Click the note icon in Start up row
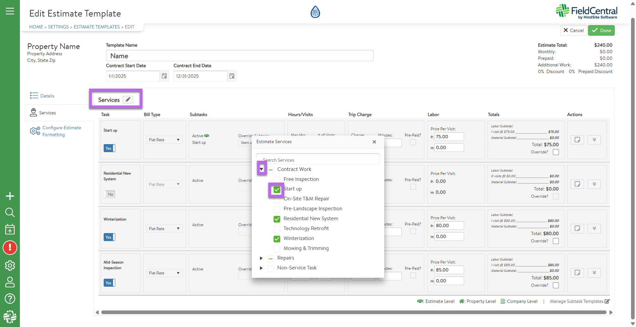Screen dimensions: 636x327 577,140
